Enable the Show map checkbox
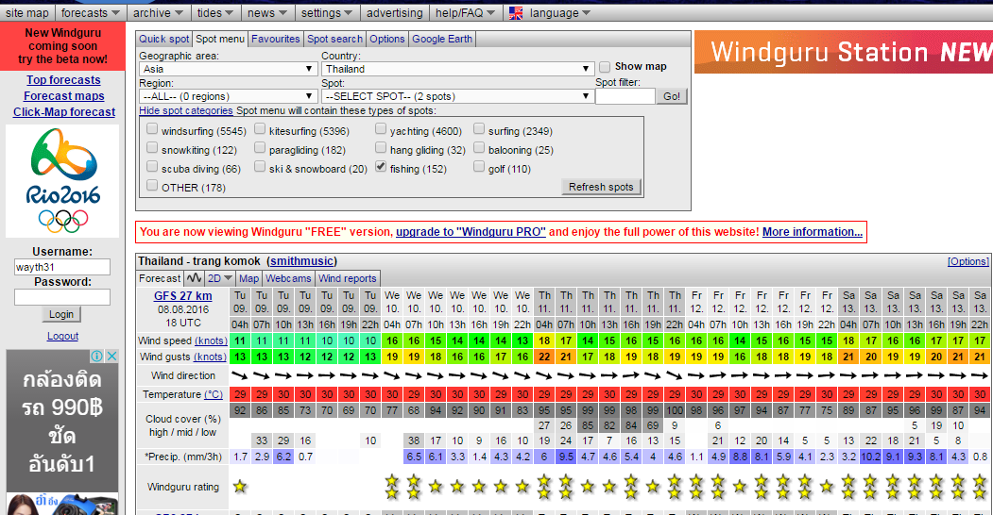 (x=605, y=66)
